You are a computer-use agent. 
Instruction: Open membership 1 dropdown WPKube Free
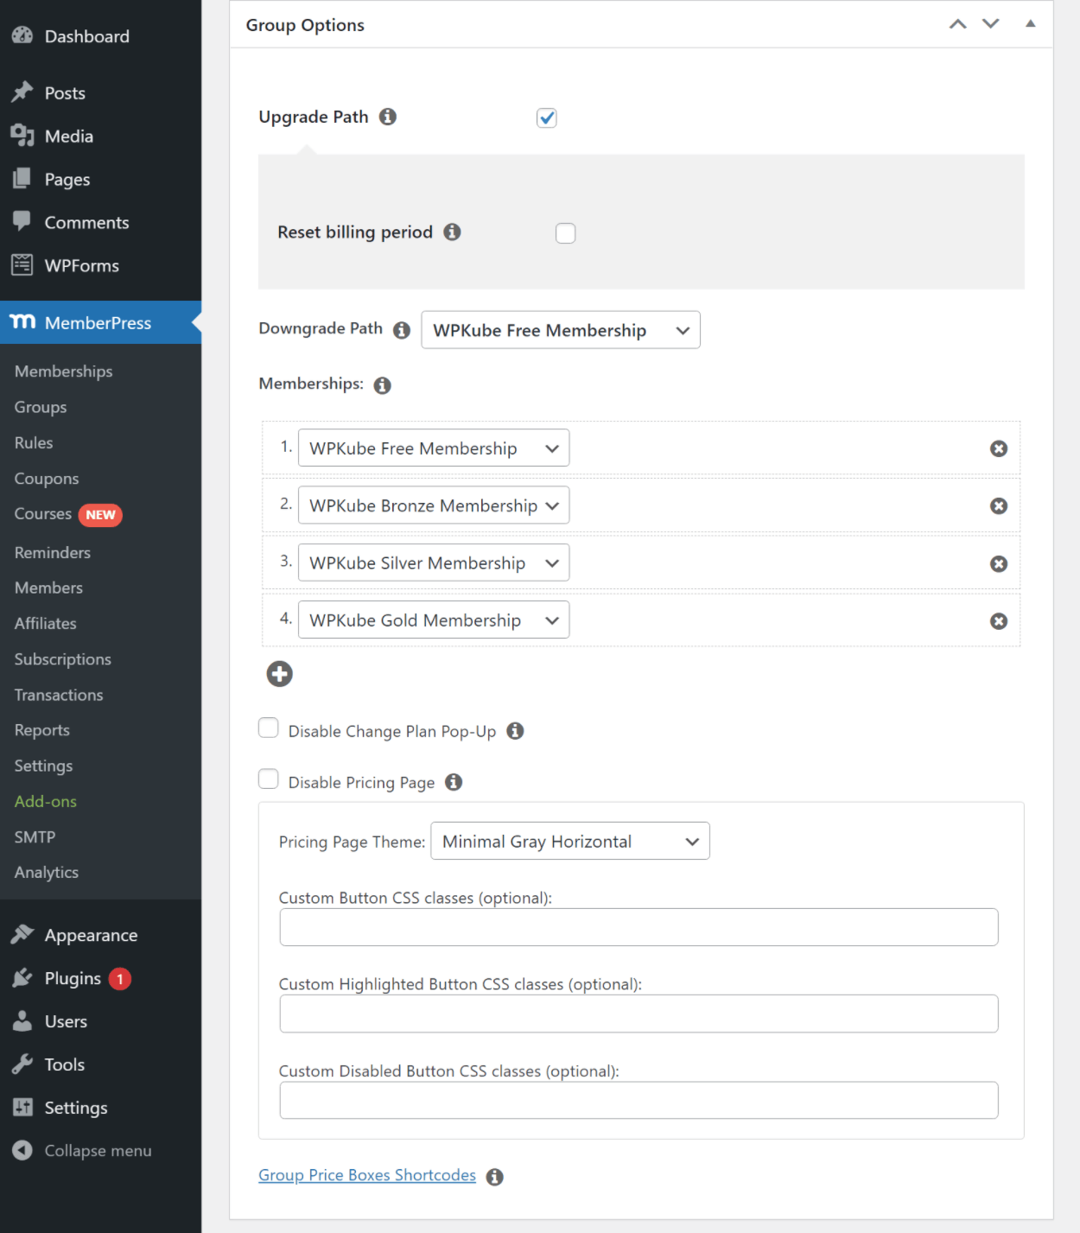click(434, 448)
